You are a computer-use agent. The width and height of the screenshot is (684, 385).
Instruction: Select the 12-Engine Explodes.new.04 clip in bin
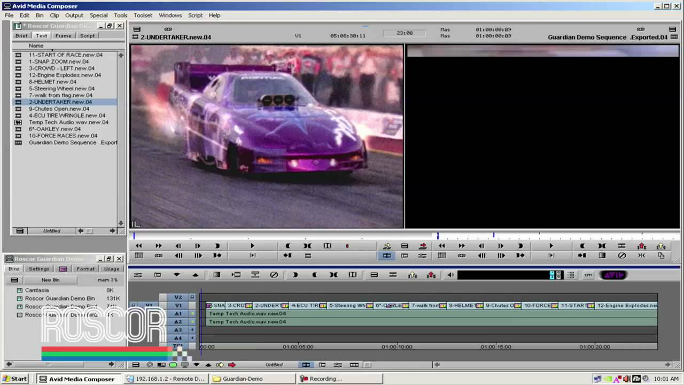pos(65,75)
